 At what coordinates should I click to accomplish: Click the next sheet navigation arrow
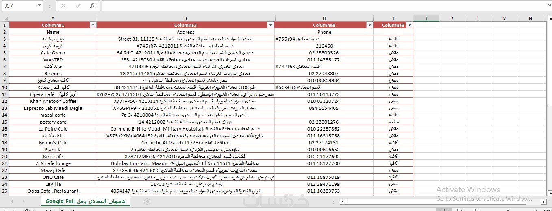coord(24,202)
